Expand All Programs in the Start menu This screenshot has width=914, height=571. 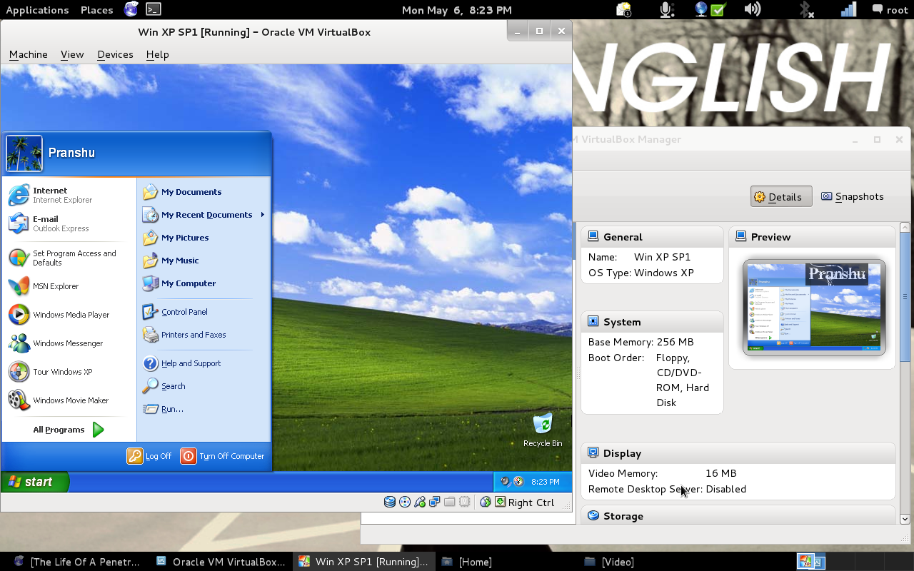tap(69, 430)
